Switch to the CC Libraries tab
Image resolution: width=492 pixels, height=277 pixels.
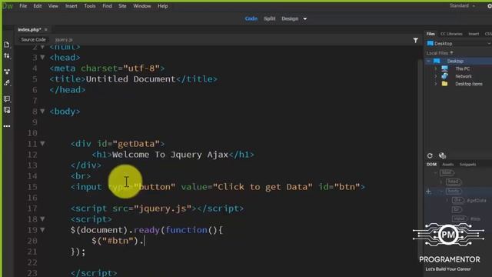(x=451, y=34)
